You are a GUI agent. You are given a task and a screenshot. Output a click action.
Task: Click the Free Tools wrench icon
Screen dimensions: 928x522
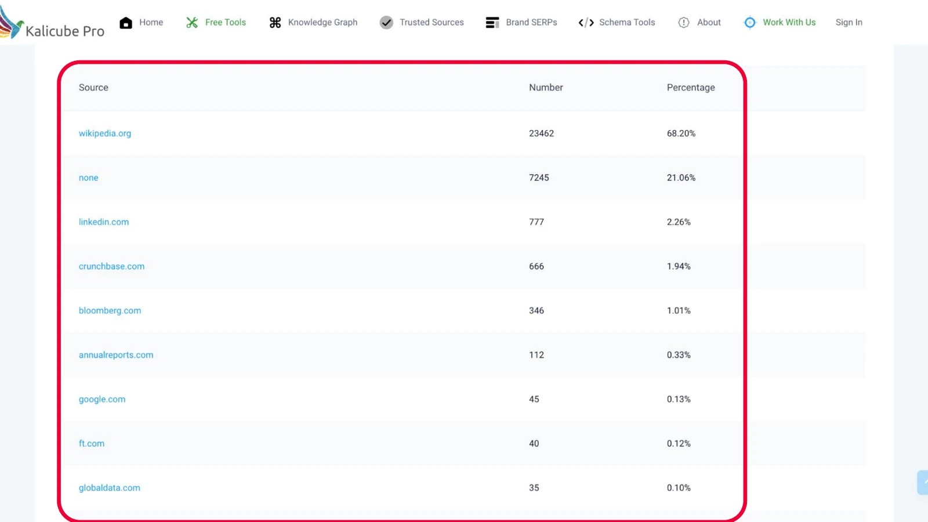pyautogui.click(x=192, y=23)
